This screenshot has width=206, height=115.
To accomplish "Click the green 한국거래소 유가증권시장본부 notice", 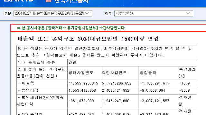I will pos(71,28).
